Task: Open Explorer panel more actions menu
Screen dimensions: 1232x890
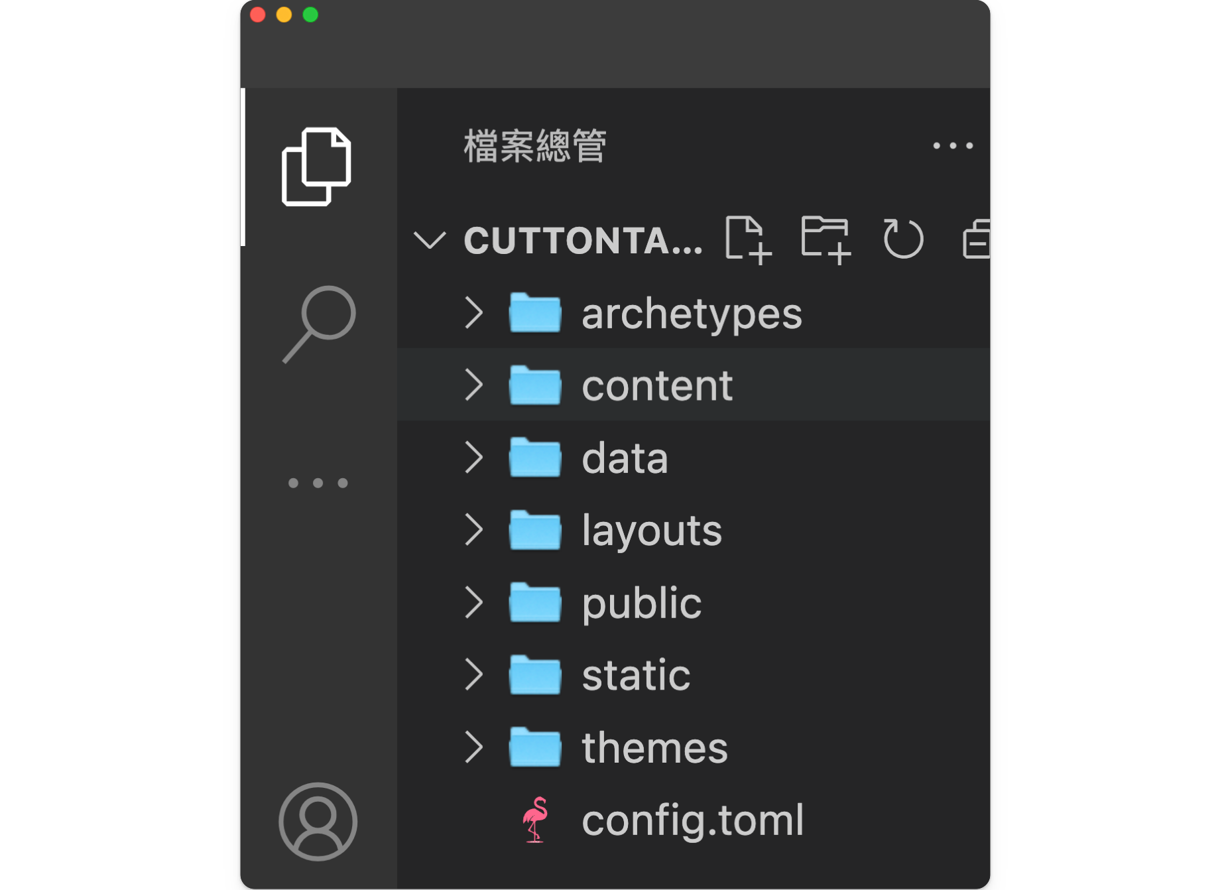Action: point(953,146)
